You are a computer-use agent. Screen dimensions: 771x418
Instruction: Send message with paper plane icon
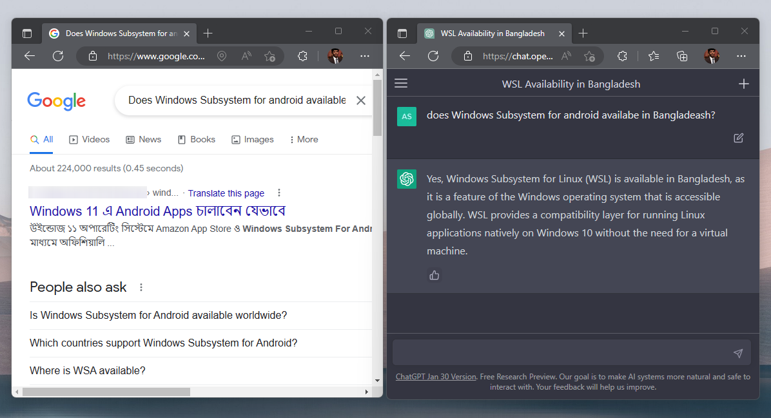pos(738,353)
